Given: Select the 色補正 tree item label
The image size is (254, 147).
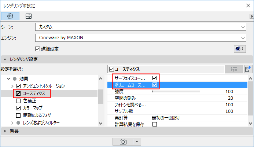Looking at the screenshot, I should click(29, 101).
